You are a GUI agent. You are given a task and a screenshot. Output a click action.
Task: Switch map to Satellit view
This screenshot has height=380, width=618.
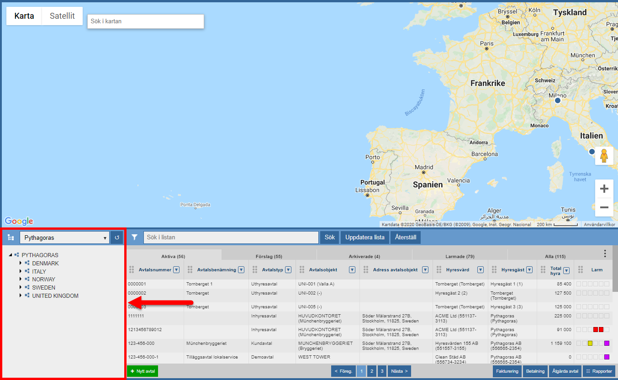pos(62,16)
